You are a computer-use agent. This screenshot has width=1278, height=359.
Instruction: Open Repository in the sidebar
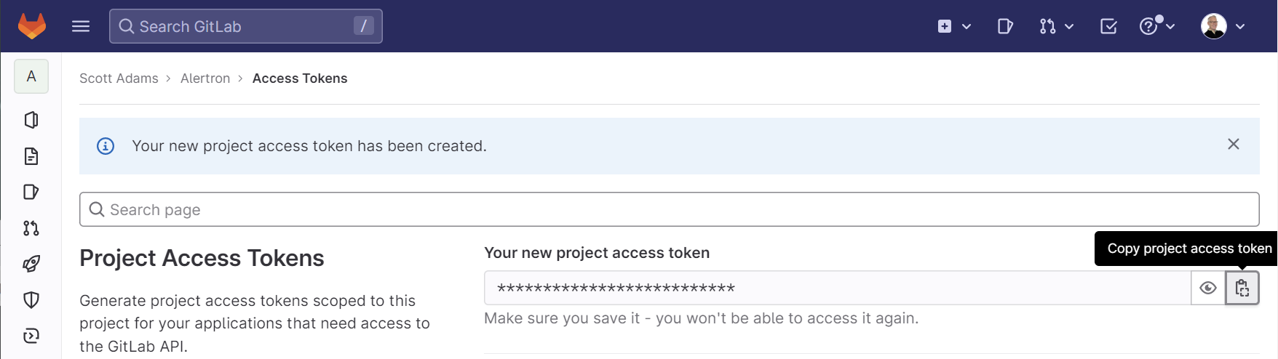pyautogui.click(x=31, y=156)
